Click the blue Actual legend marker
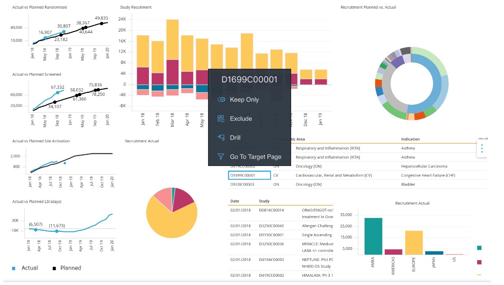Image resolution: width=504 pixels, height=285 pixels. pos(14,268)
